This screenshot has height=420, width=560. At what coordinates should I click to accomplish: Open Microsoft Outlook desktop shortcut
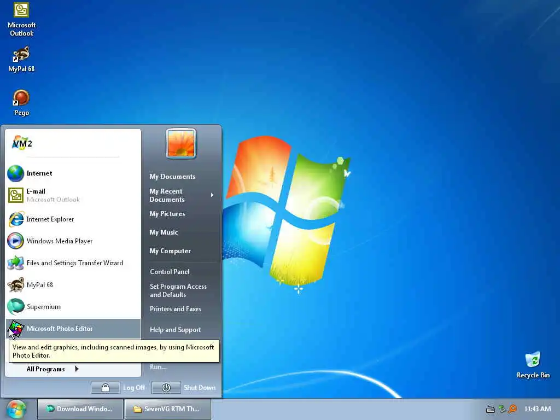(x=21, y=19)
